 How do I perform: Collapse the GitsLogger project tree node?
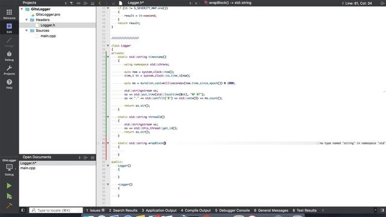pyautogui.click(x=22, y=9)
